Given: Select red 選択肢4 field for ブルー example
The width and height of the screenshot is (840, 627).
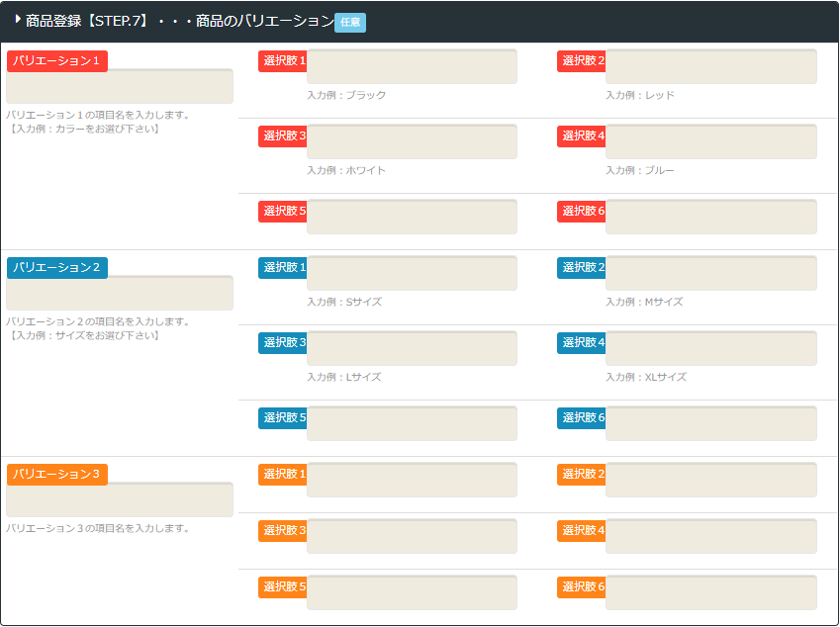Looking at the screenshot, I should tap(710, 142).
